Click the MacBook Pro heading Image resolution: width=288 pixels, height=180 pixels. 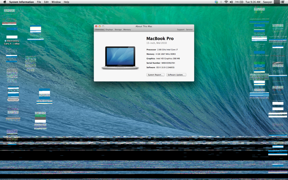(160, 39)
